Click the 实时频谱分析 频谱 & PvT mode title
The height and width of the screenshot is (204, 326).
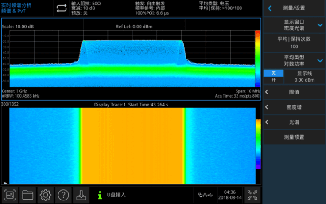[x=16, y=8]
